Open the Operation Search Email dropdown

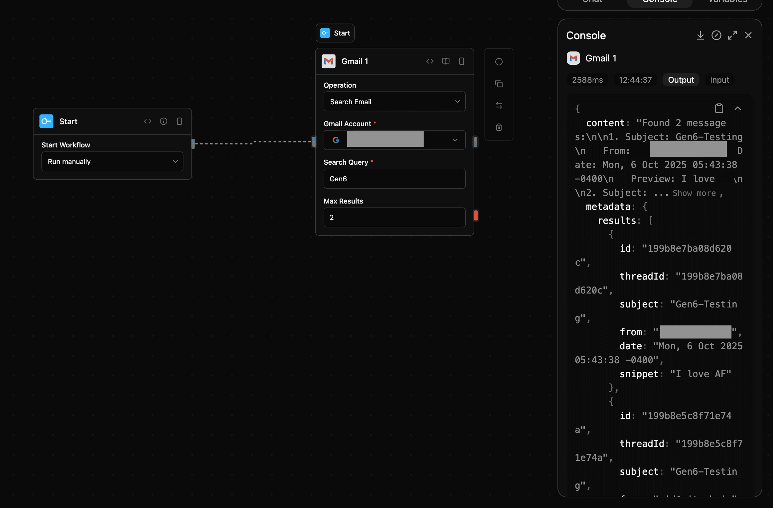(x=394, y=102)
